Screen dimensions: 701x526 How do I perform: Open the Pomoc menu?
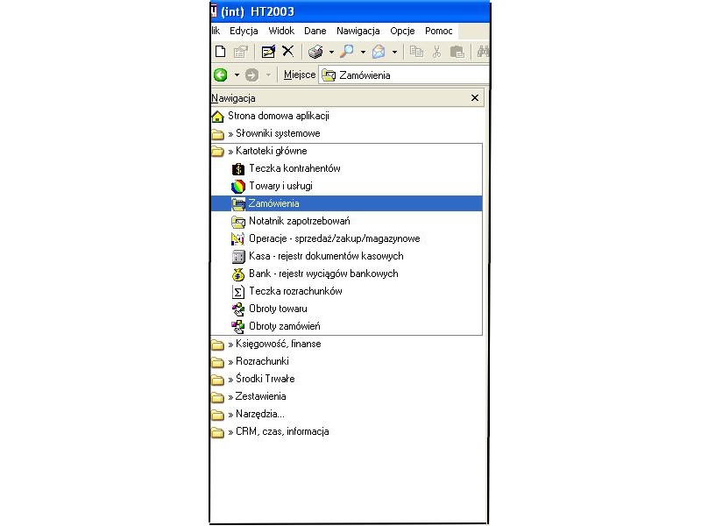click(x=439, y=31)
